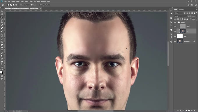The image size is (198, 112).
Task: Select the Ellipse shape tool
Action: pos(2,59)
